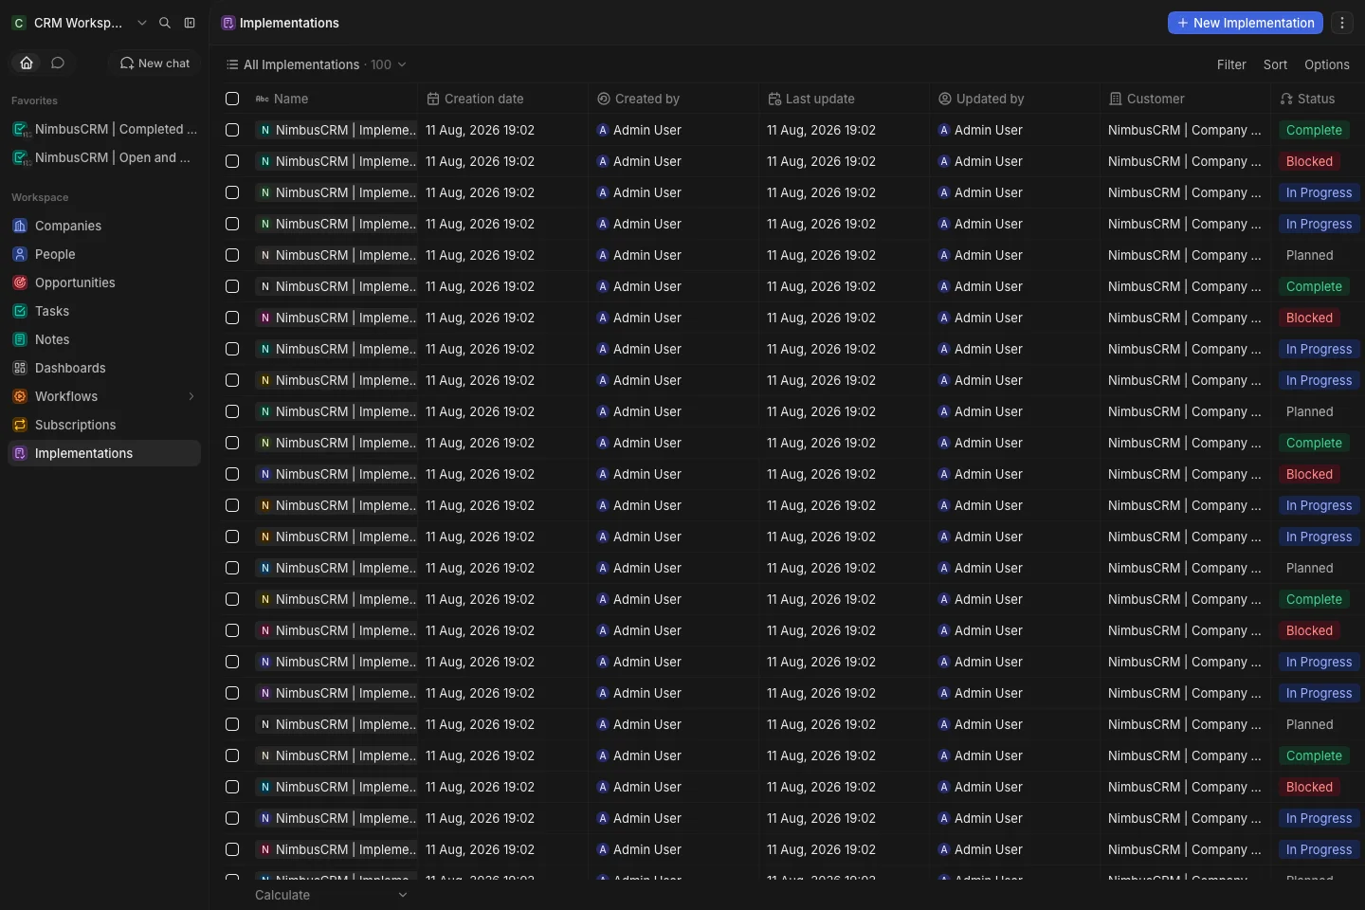
Task: Check the sixth row's checkbox with Complete status
Action: pos(232,286)
